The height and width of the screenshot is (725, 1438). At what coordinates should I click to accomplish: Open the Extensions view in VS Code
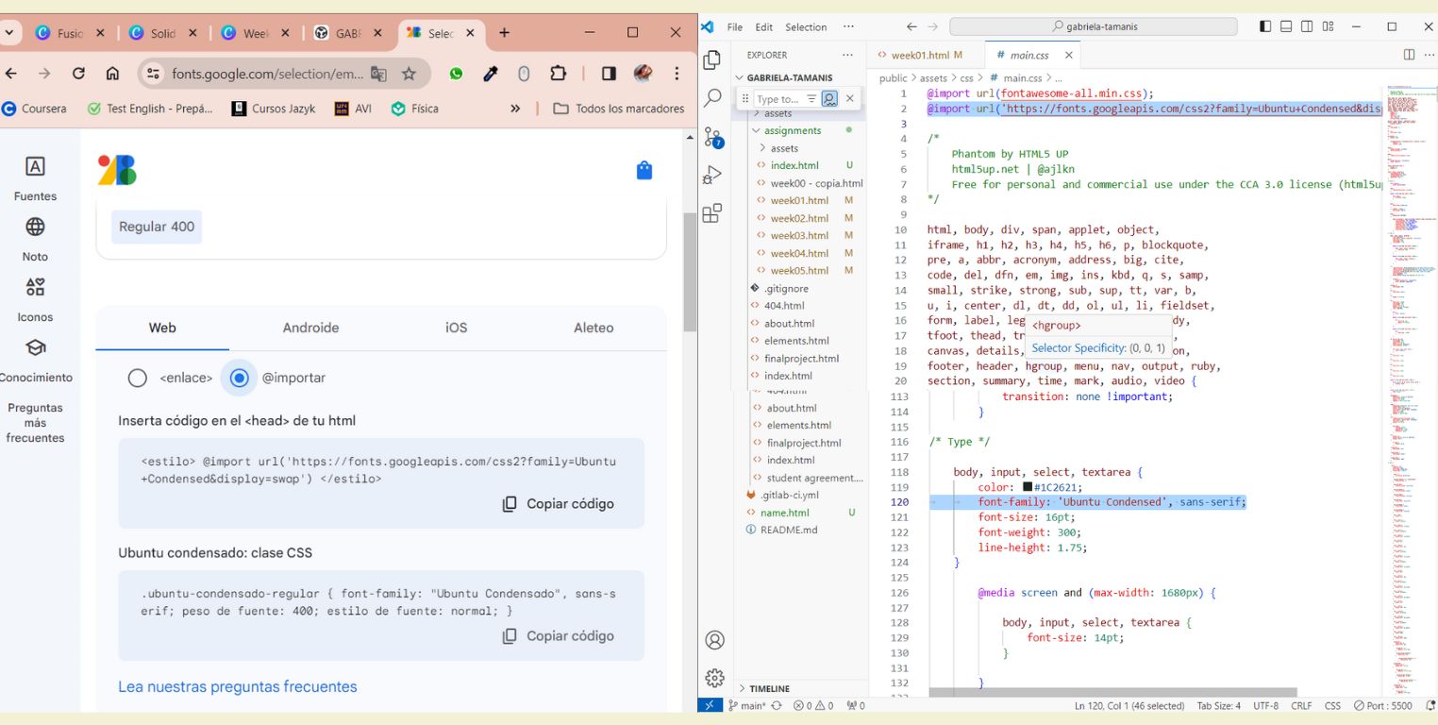click(x=713, y=212)
